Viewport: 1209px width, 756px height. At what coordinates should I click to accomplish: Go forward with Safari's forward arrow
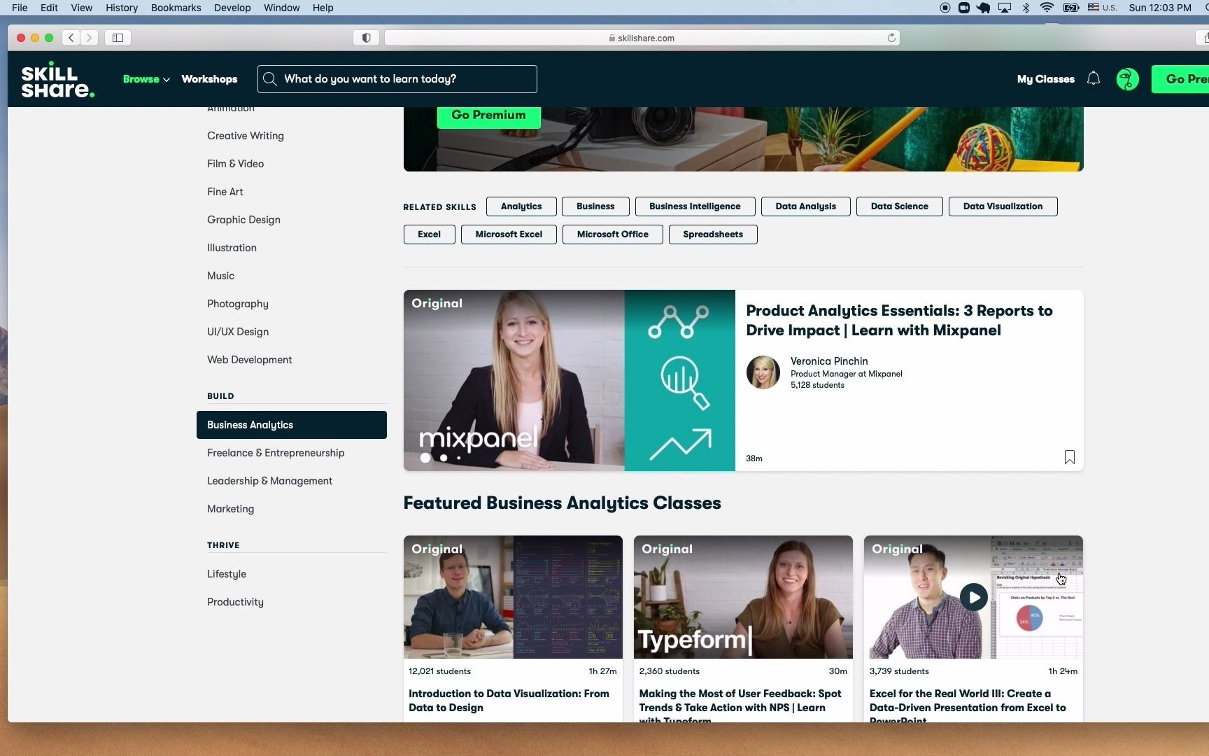coord(89,38)
